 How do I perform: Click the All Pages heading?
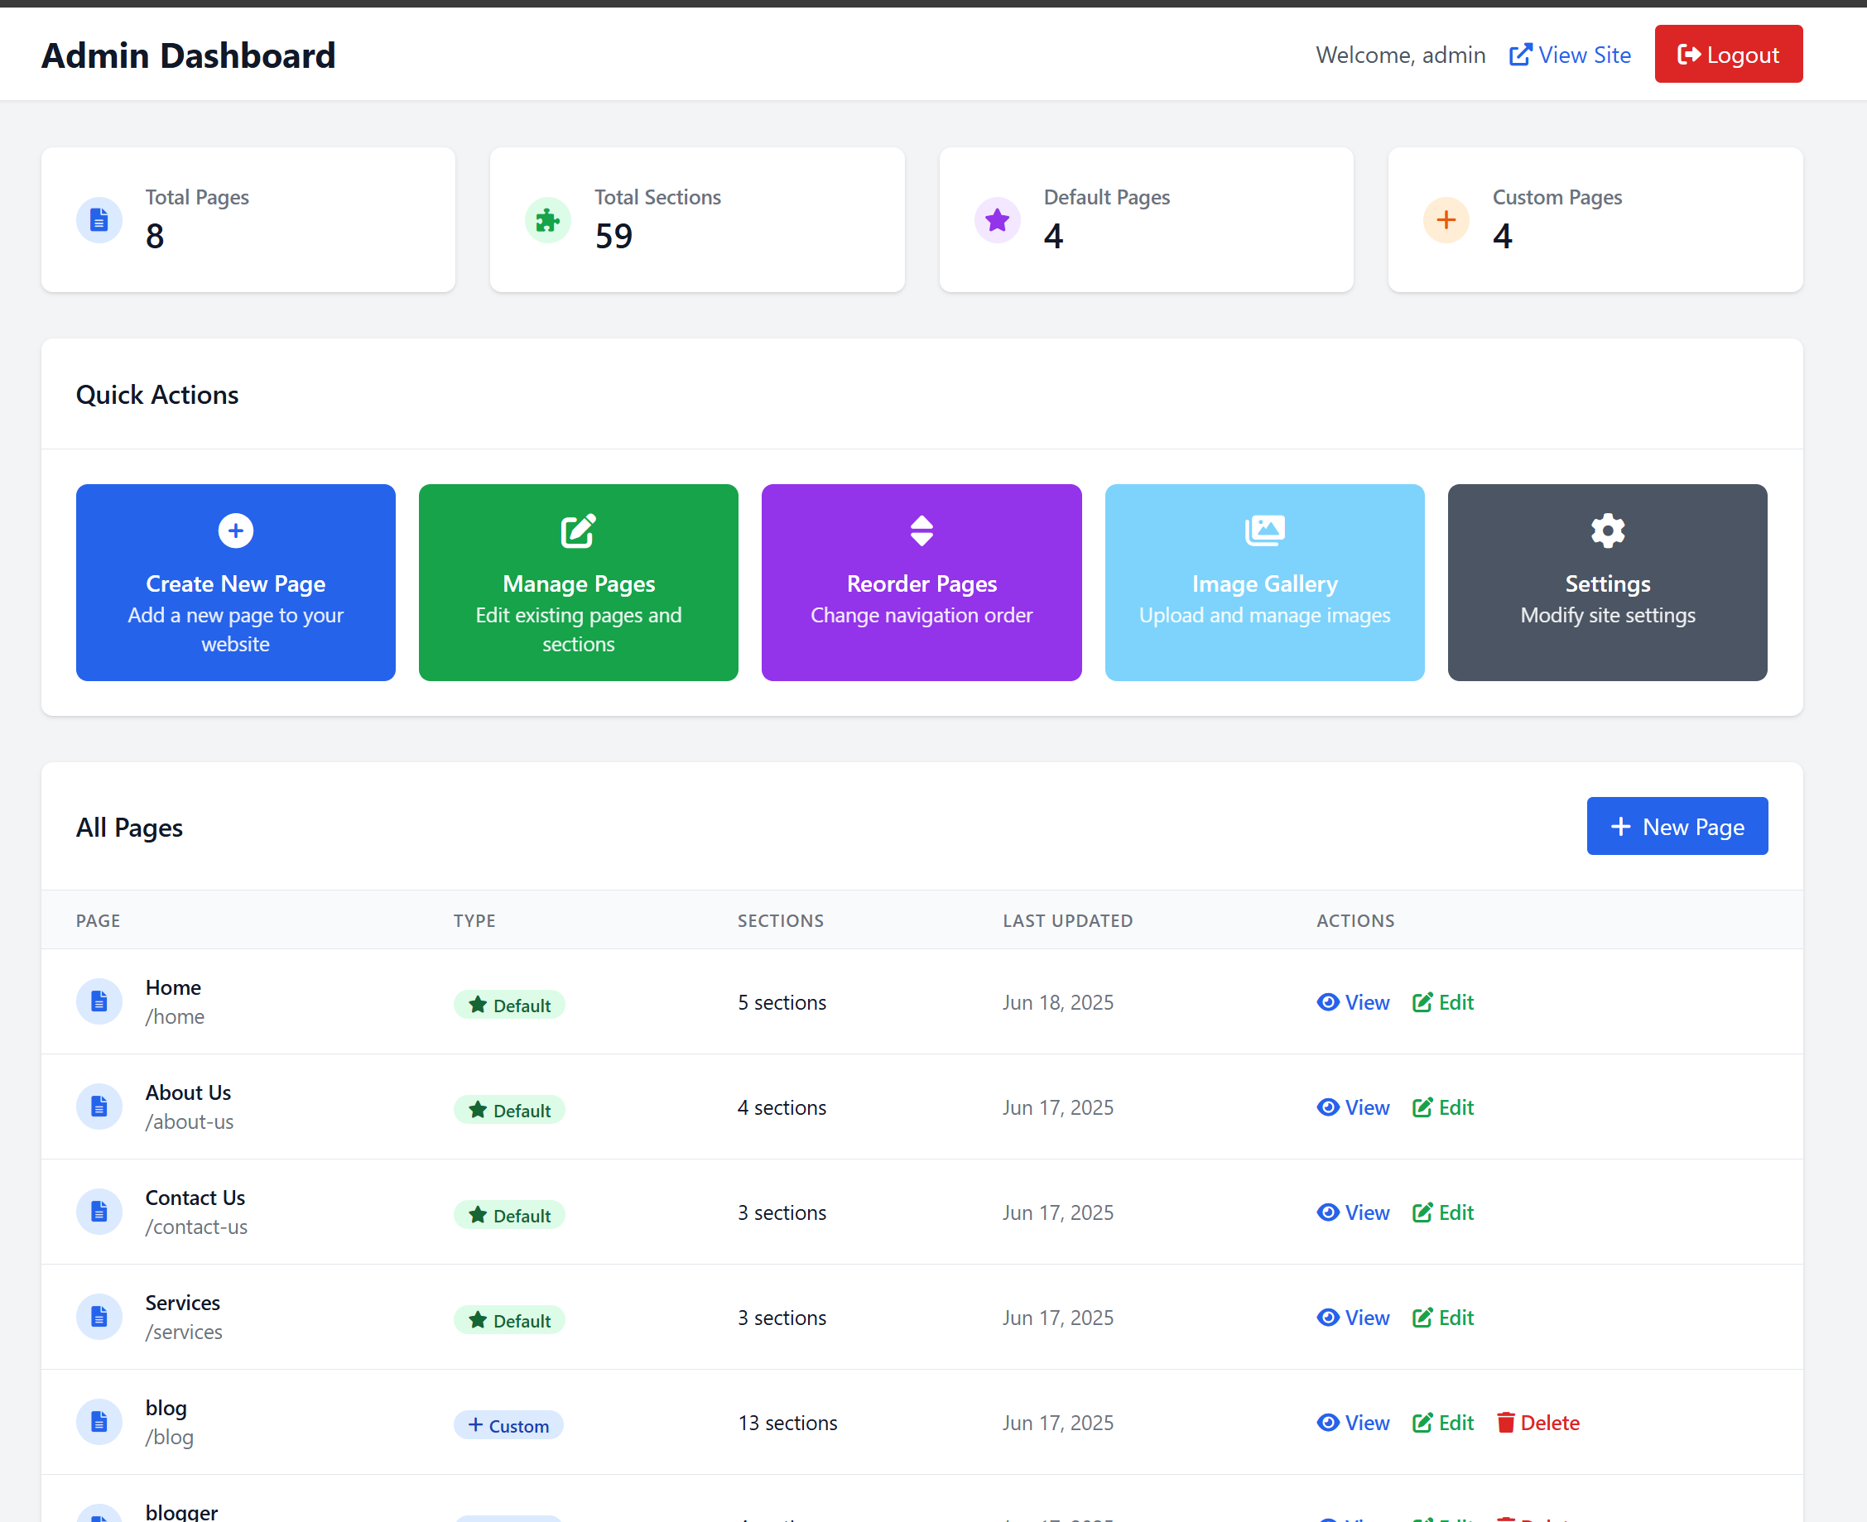[129, 827]
